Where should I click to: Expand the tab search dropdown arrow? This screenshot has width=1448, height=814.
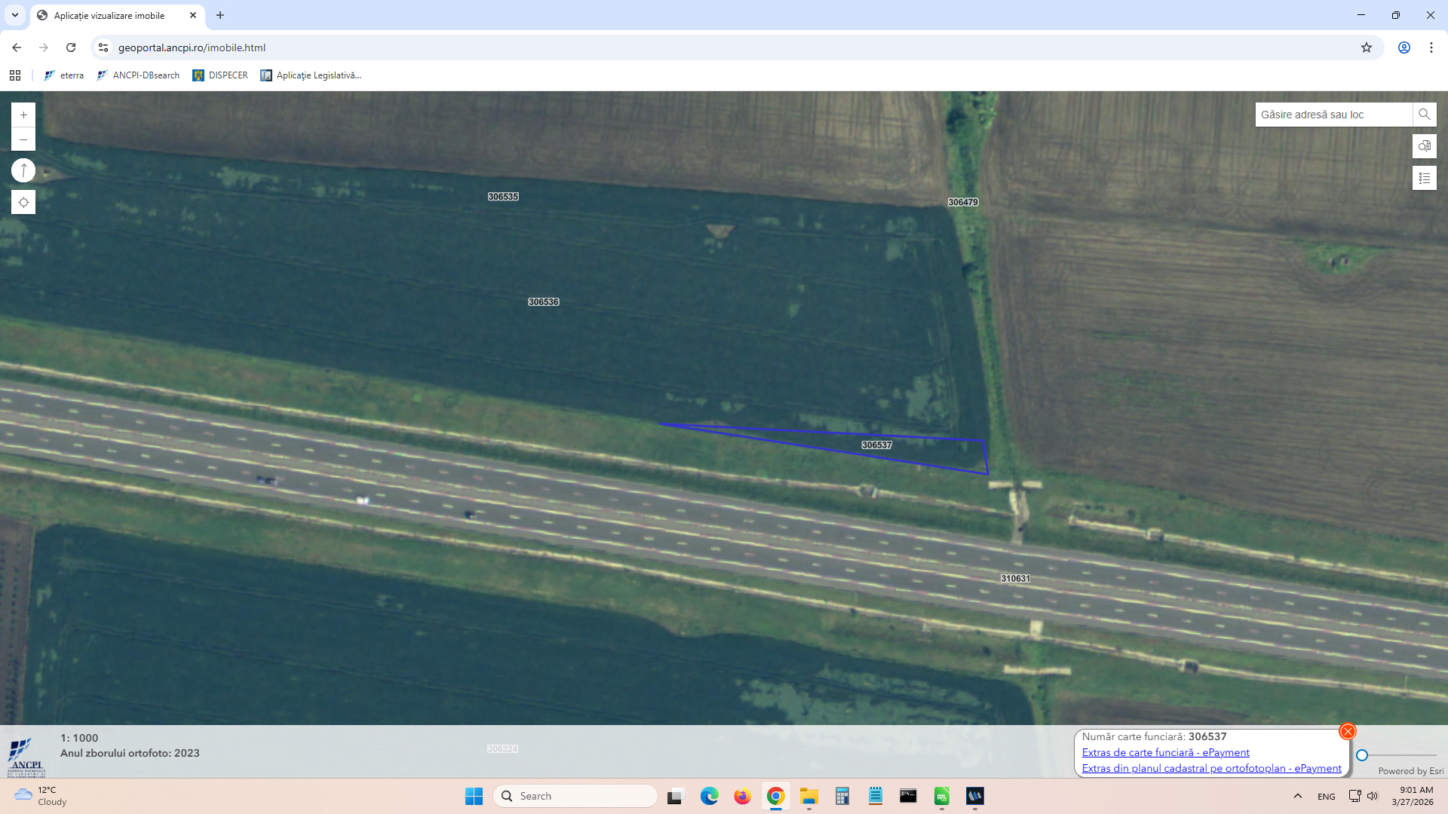click(x=15, y=15)
